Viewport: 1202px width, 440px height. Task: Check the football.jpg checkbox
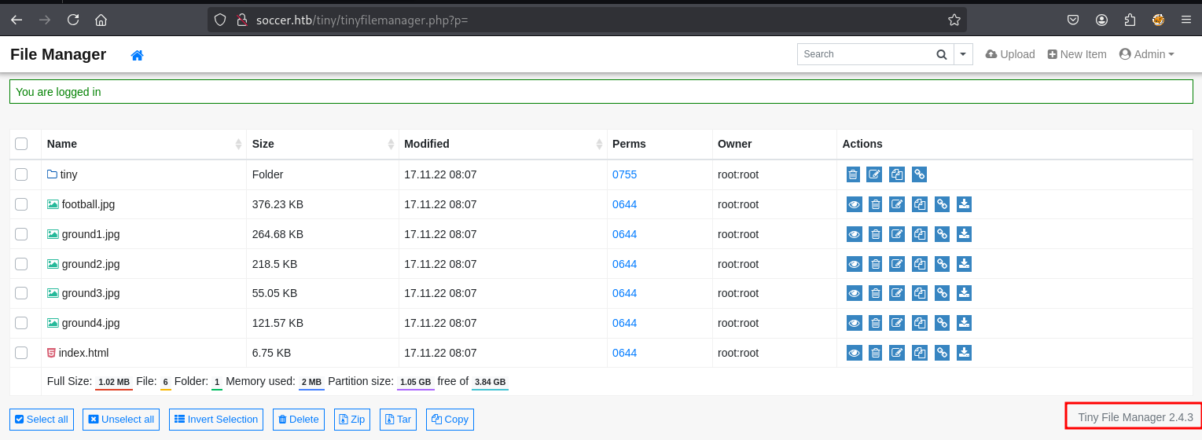(21, 204)
